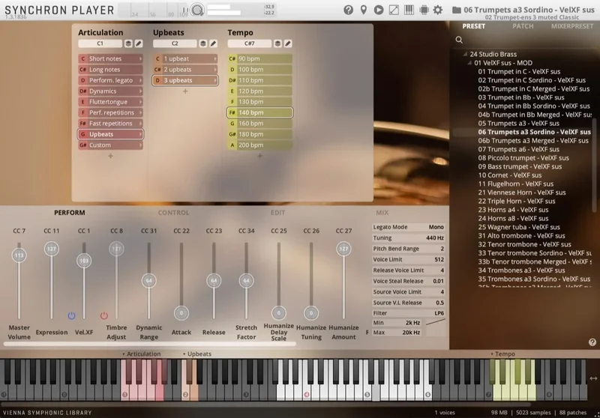Load preset 07 Trumpets a6 - VelXF sus
Image resolution: width=600 pixels, height=418 pixels.
click(518, 149)
